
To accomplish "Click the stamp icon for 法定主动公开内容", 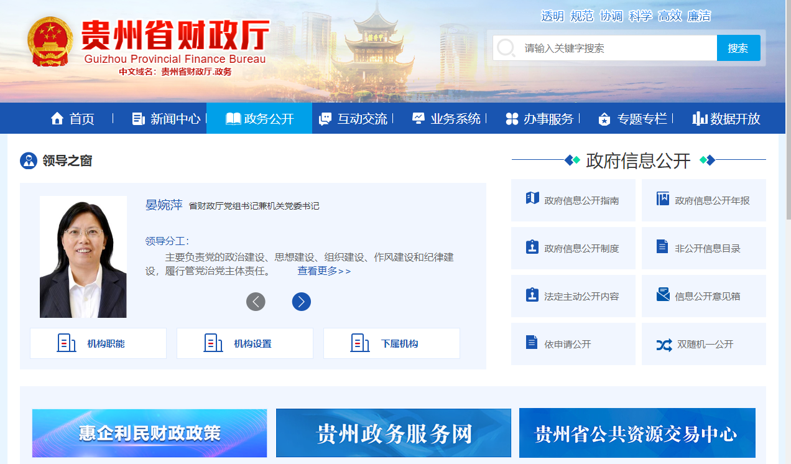I will pos(532,294).
